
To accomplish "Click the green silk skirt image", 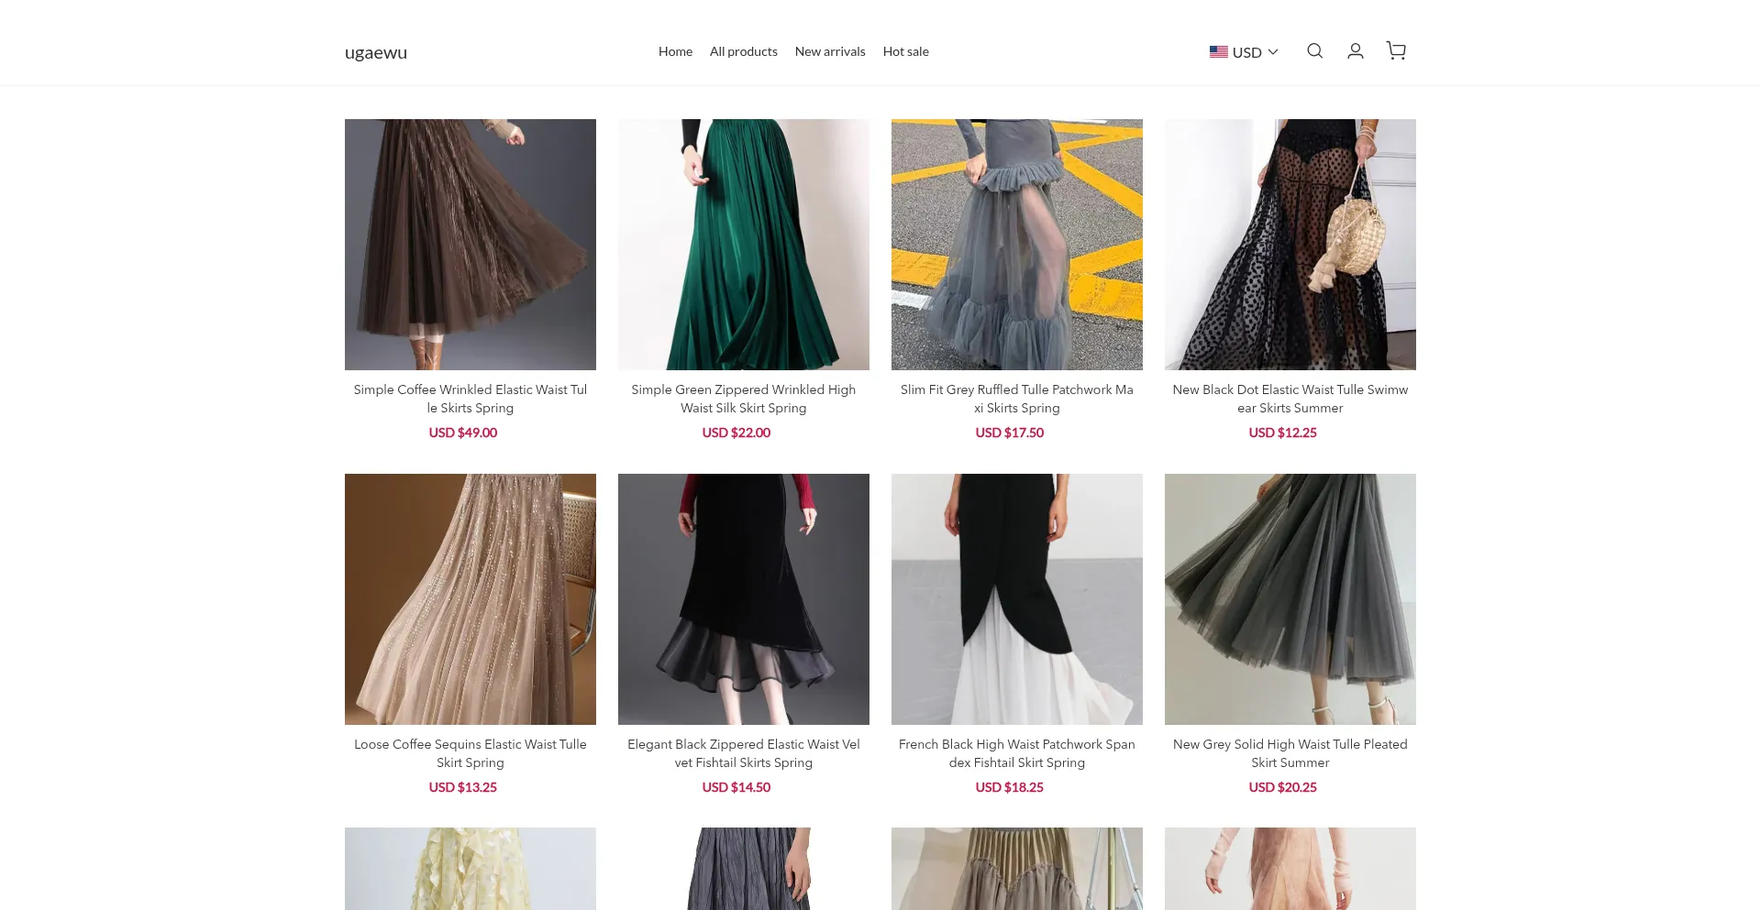I will click(x=744, y=245).
